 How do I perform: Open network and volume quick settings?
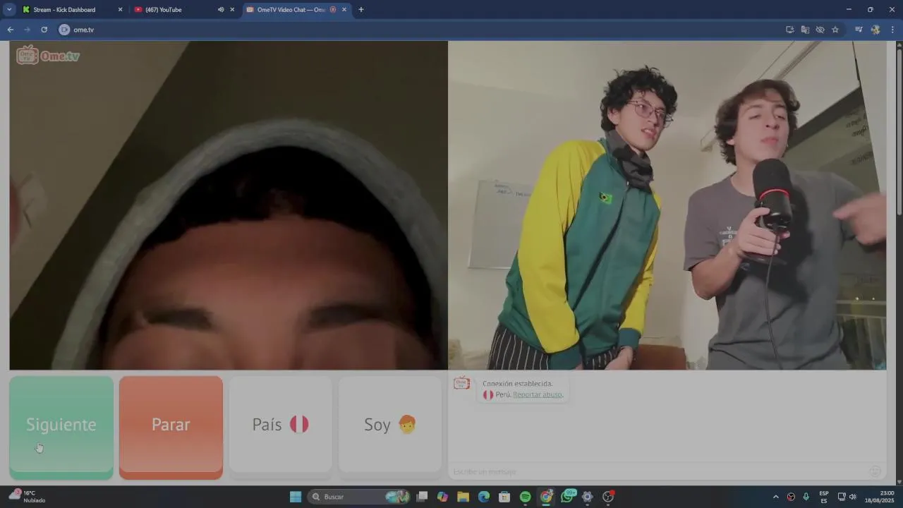[x=847, y=497]
